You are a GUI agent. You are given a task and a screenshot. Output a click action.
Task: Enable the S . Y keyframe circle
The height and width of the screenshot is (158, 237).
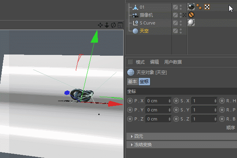(x=176, y=110)
